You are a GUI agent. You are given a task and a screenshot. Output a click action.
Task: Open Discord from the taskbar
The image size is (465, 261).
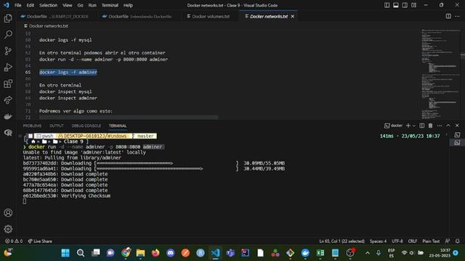tap(171, 253)
